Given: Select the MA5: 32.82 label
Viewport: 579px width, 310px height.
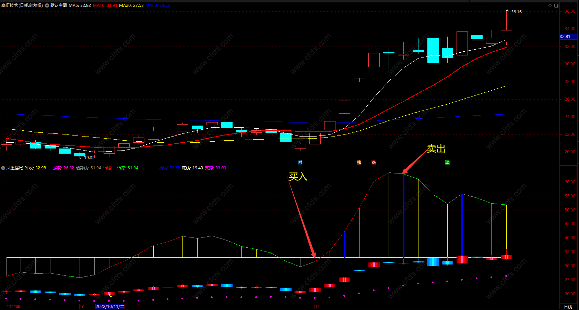Looking at the screenshot, I should pos(80,5).
